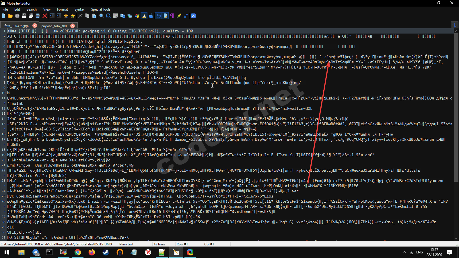Open Find with the magnifier icon
Viewport: 459px width, 258px height.
tap(101, 16)
